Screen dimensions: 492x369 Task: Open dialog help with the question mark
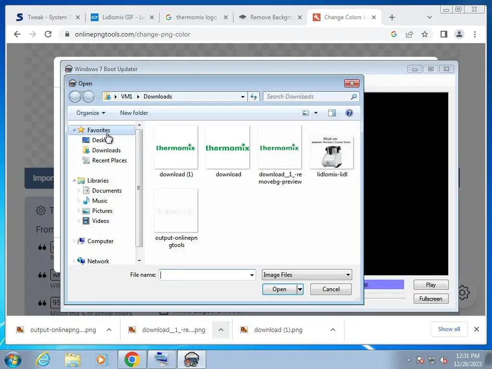[x=349, y=113]
